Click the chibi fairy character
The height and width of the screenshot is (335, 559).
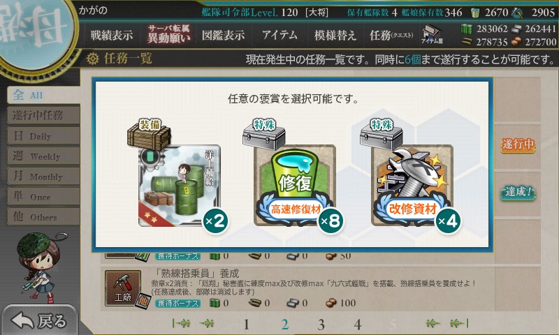39,267
